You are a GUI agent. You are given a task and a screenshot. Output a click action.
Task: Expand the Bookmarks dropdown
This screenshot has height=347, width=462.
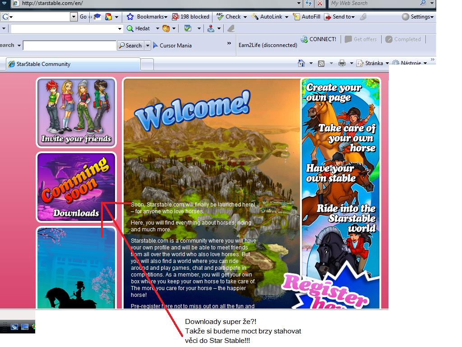166,17
